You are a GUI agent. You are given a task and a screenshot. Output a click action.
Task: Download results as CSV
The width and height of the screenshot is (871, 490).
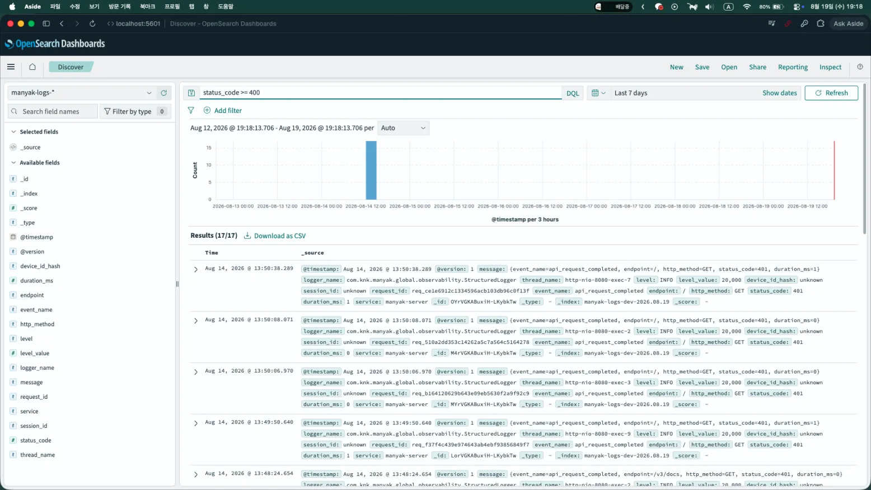click(275, 236)
